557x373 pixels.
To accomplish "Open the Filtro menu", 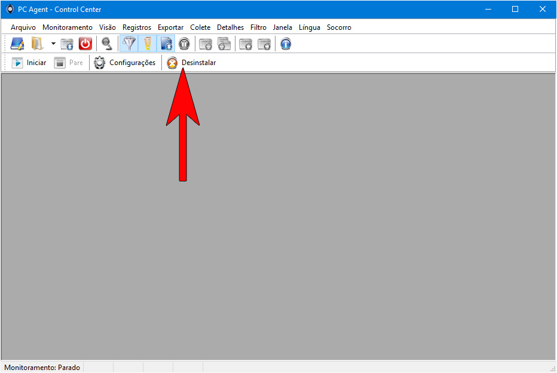I will [x=258, y=27].
